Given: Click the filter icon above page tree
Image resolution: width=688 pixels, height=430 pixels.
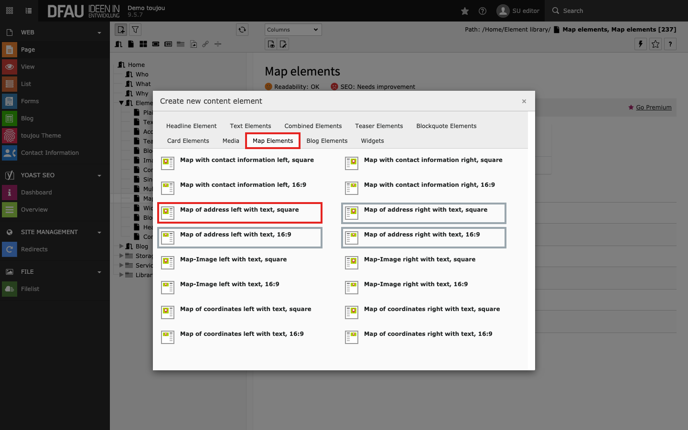Looking at the screenshot, I should [x=136, y=30].
